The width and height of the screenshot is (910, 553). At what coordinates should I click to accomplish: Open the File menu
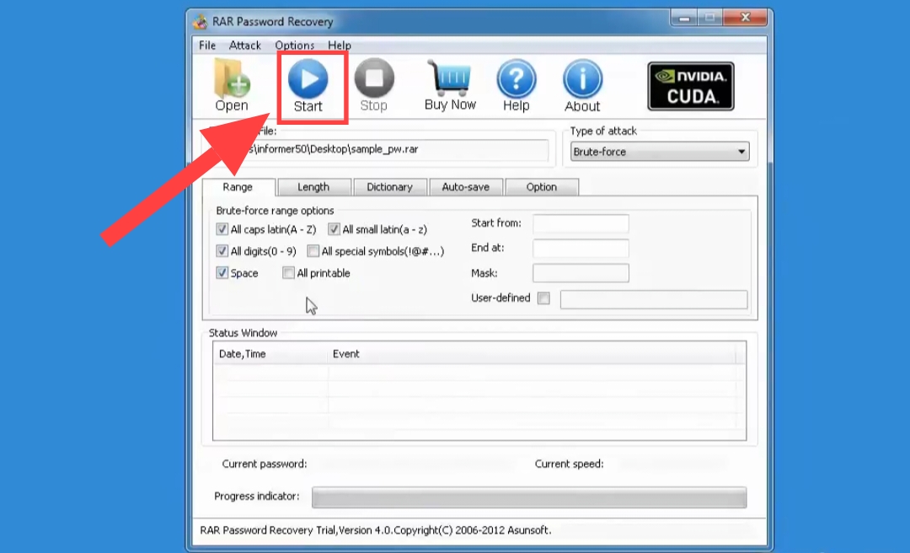pyautogui.click(x=207, y=46)
